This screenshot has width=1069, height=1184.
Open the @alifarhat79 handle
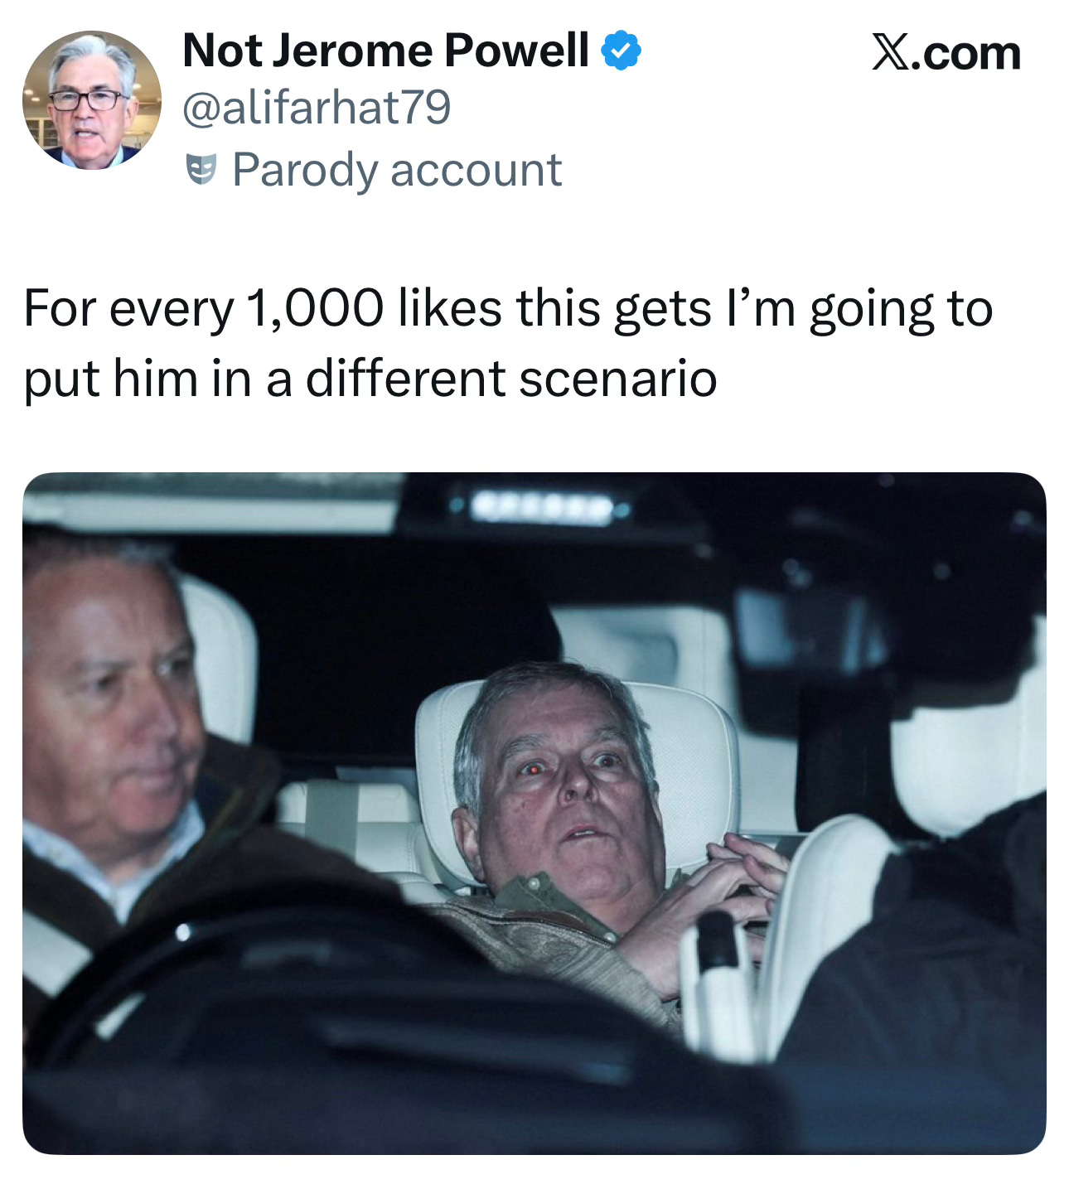[x=317, y=108]
